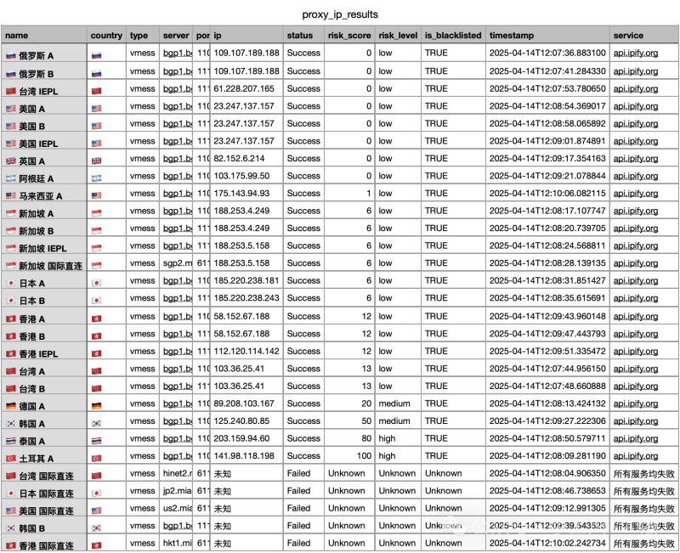Open bgp1 server link in 美国 A row
Viewport: 680px width, 553px height.
coord(178,106)
